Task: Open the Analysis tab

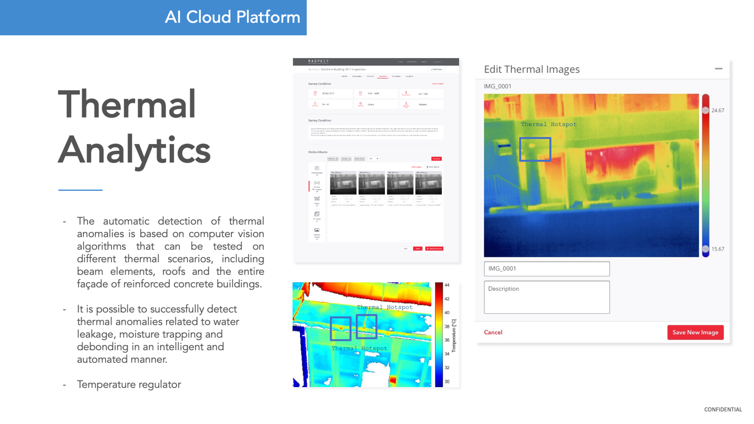Action: tap(410, 76)
